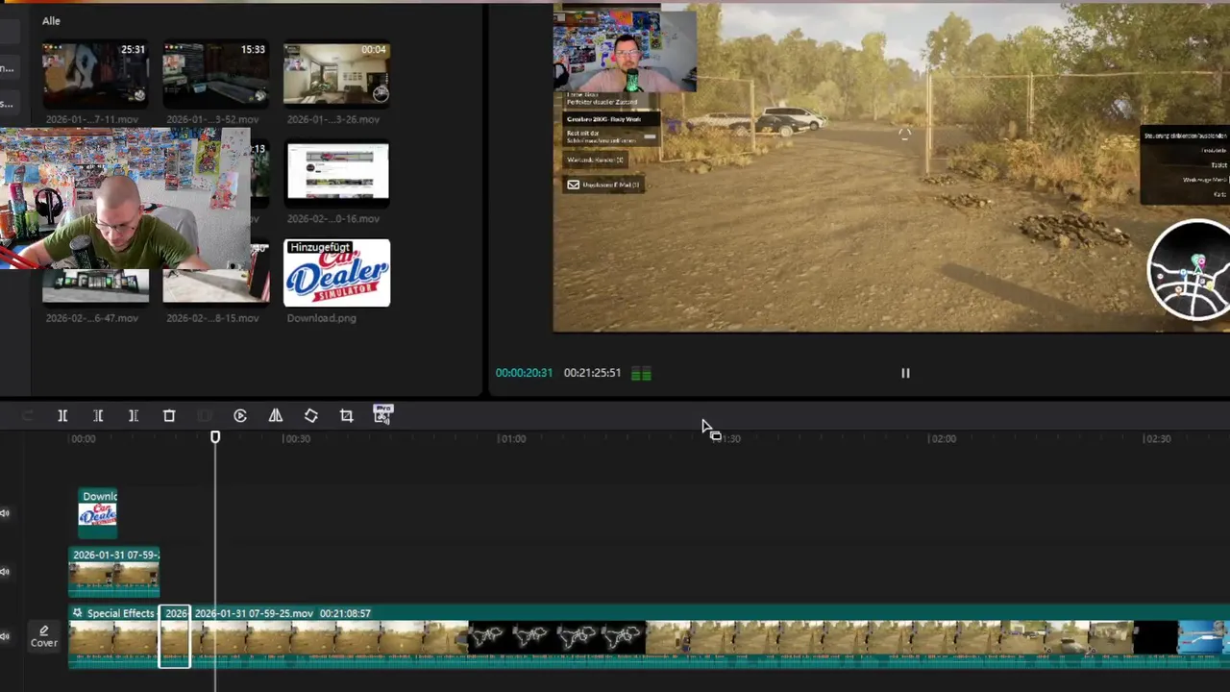This screenshot has width=1230, height=692.
Task: Click the Cover edit button
Action: pyautogui.click(x=43, y=636)
